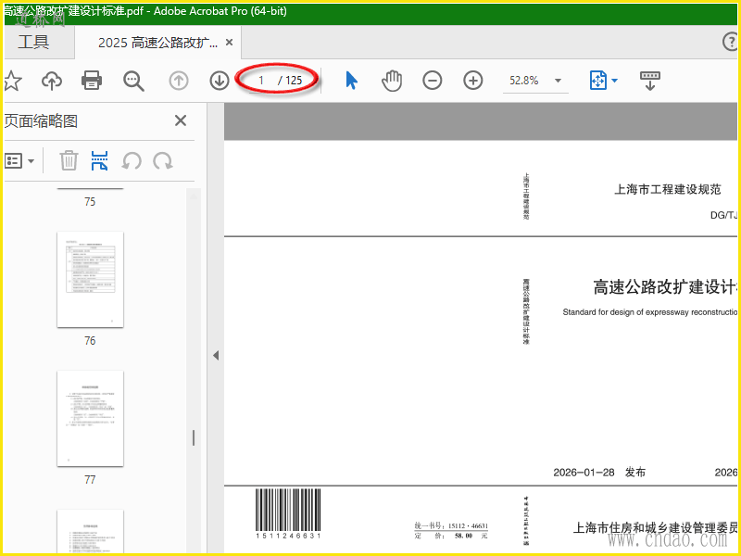Select page 76 thumbnail

tap(90, 280)
